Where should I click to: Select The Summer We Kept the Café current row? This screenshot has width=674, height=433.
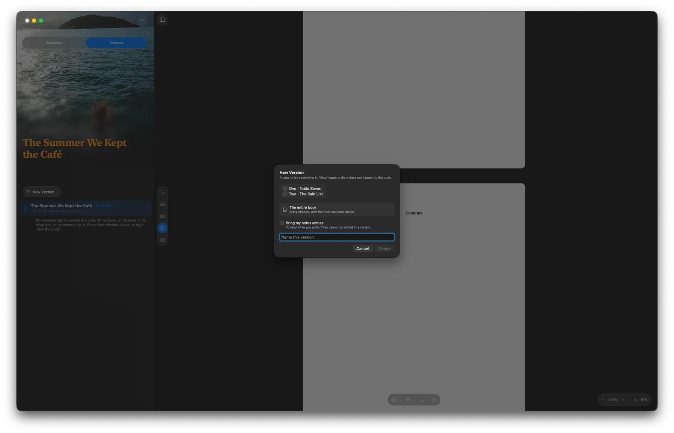tap(86, 208)
